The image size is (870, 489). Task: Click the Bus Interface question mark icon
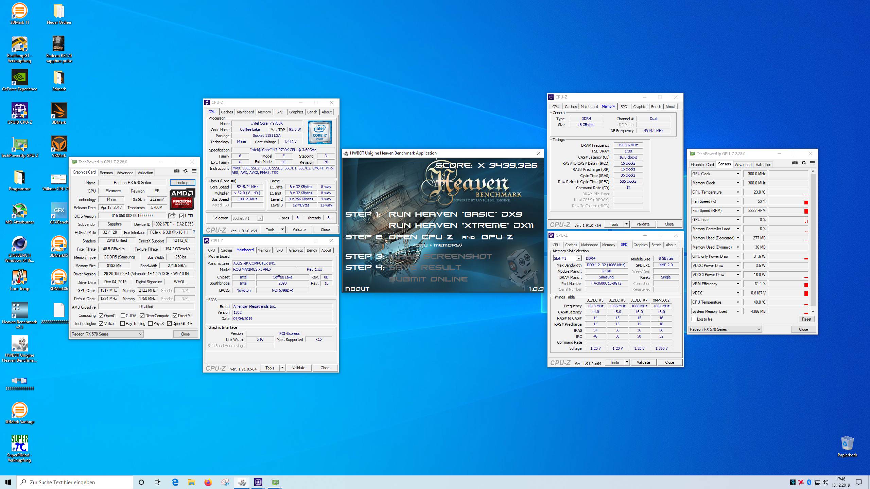pos(194,233)
